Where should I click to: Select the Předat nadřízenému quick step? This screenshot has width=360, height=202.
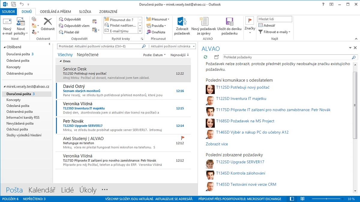pos(121,25)
